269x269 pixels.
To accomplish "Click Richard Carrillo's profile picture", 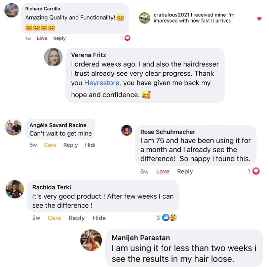I will tap(11, 10).
